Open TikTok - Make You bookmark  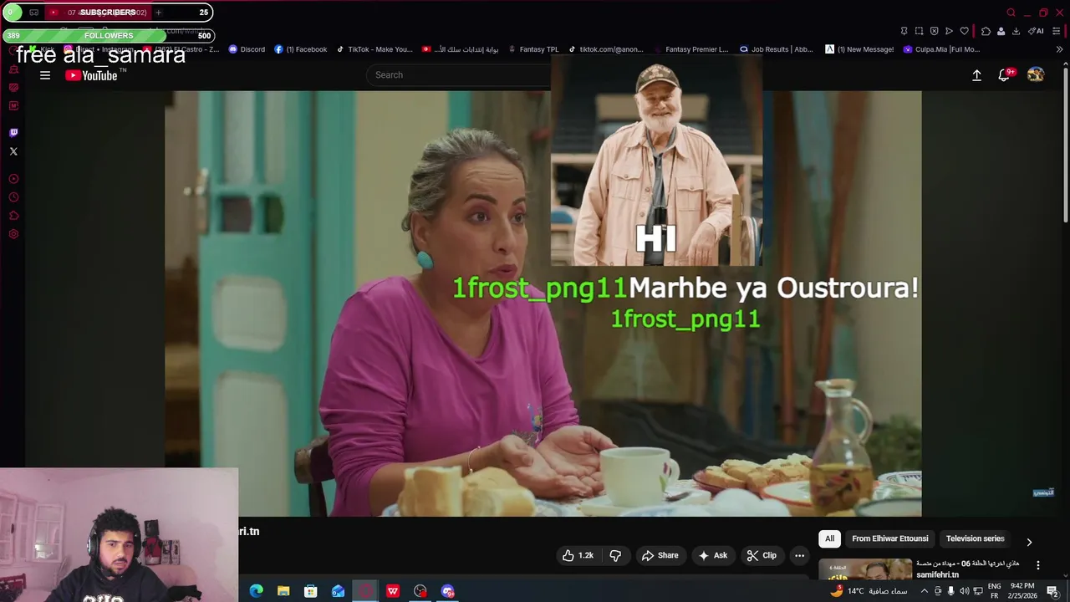click(x=374, y=49)
